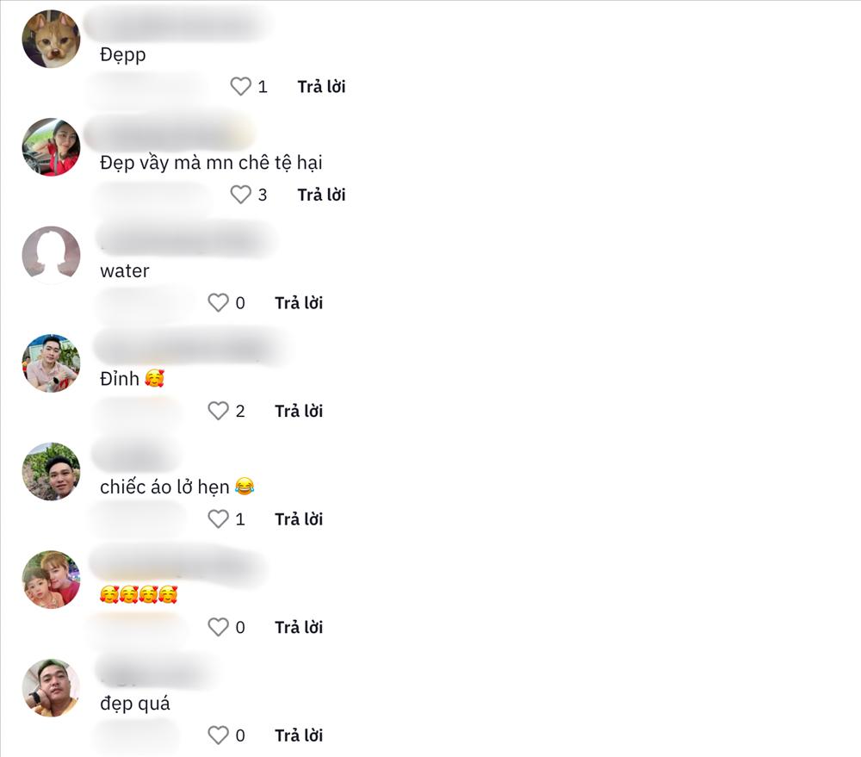Reply to the "đẹp quá" comment
The height and width of the screenshot is (757, 861).
(x=299, y=735)
